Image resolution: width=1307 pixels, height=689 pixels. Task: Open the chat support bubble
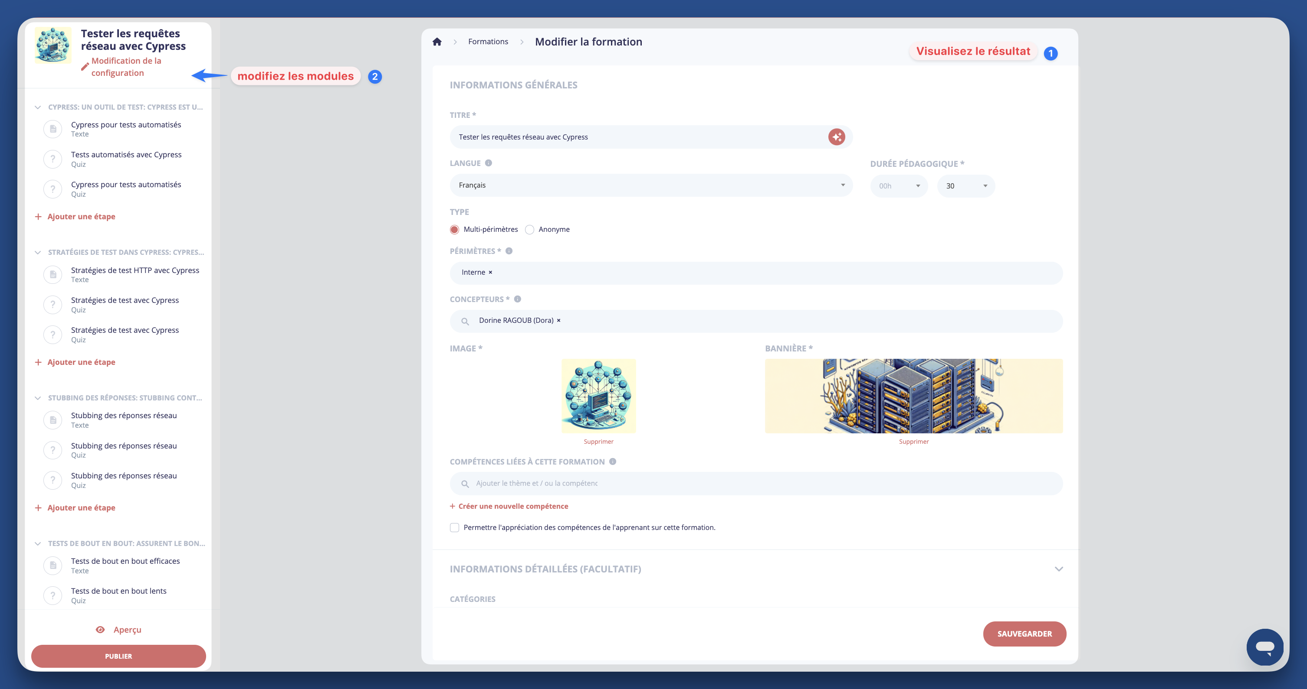1265,647
